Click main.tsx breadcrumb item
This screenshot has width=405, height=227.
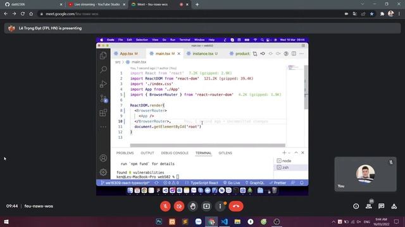tap(137, 62)
